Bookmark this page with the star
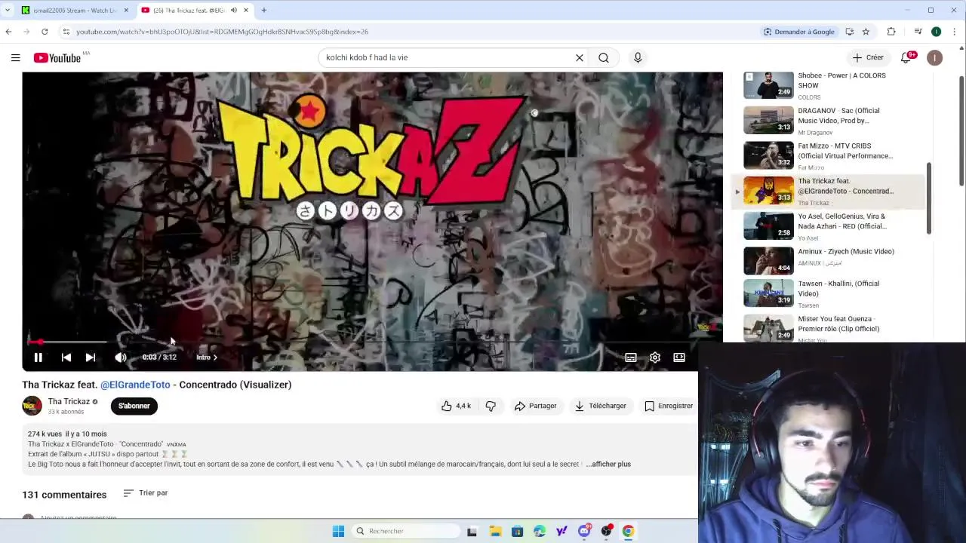Image resolution: width=966 pixels, height=543 pixels. click(x=866, y=32)
